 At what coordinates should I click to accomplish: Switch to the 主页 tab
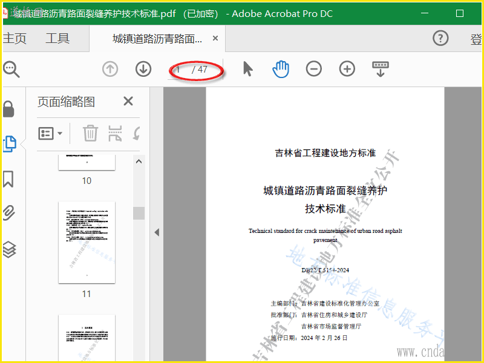point(15,38)
